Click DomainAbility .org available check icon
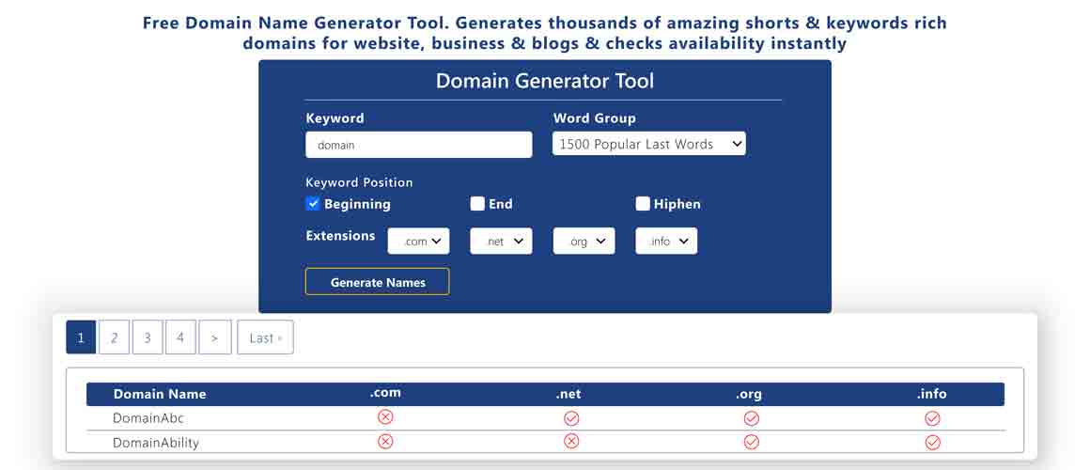The width and height of the screenshot is (1090, 470). pos(751,443)
